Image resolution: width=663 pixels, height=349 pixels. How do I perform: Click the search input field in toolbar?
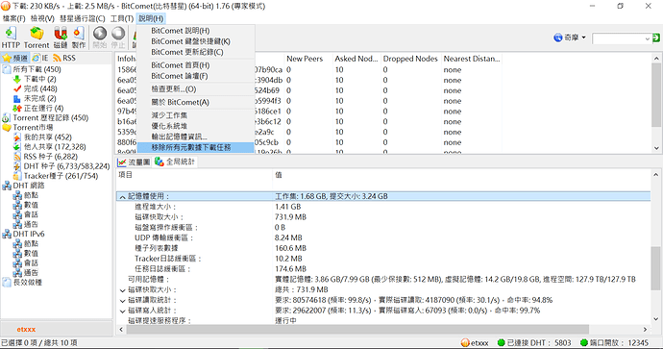pos(618,38)
